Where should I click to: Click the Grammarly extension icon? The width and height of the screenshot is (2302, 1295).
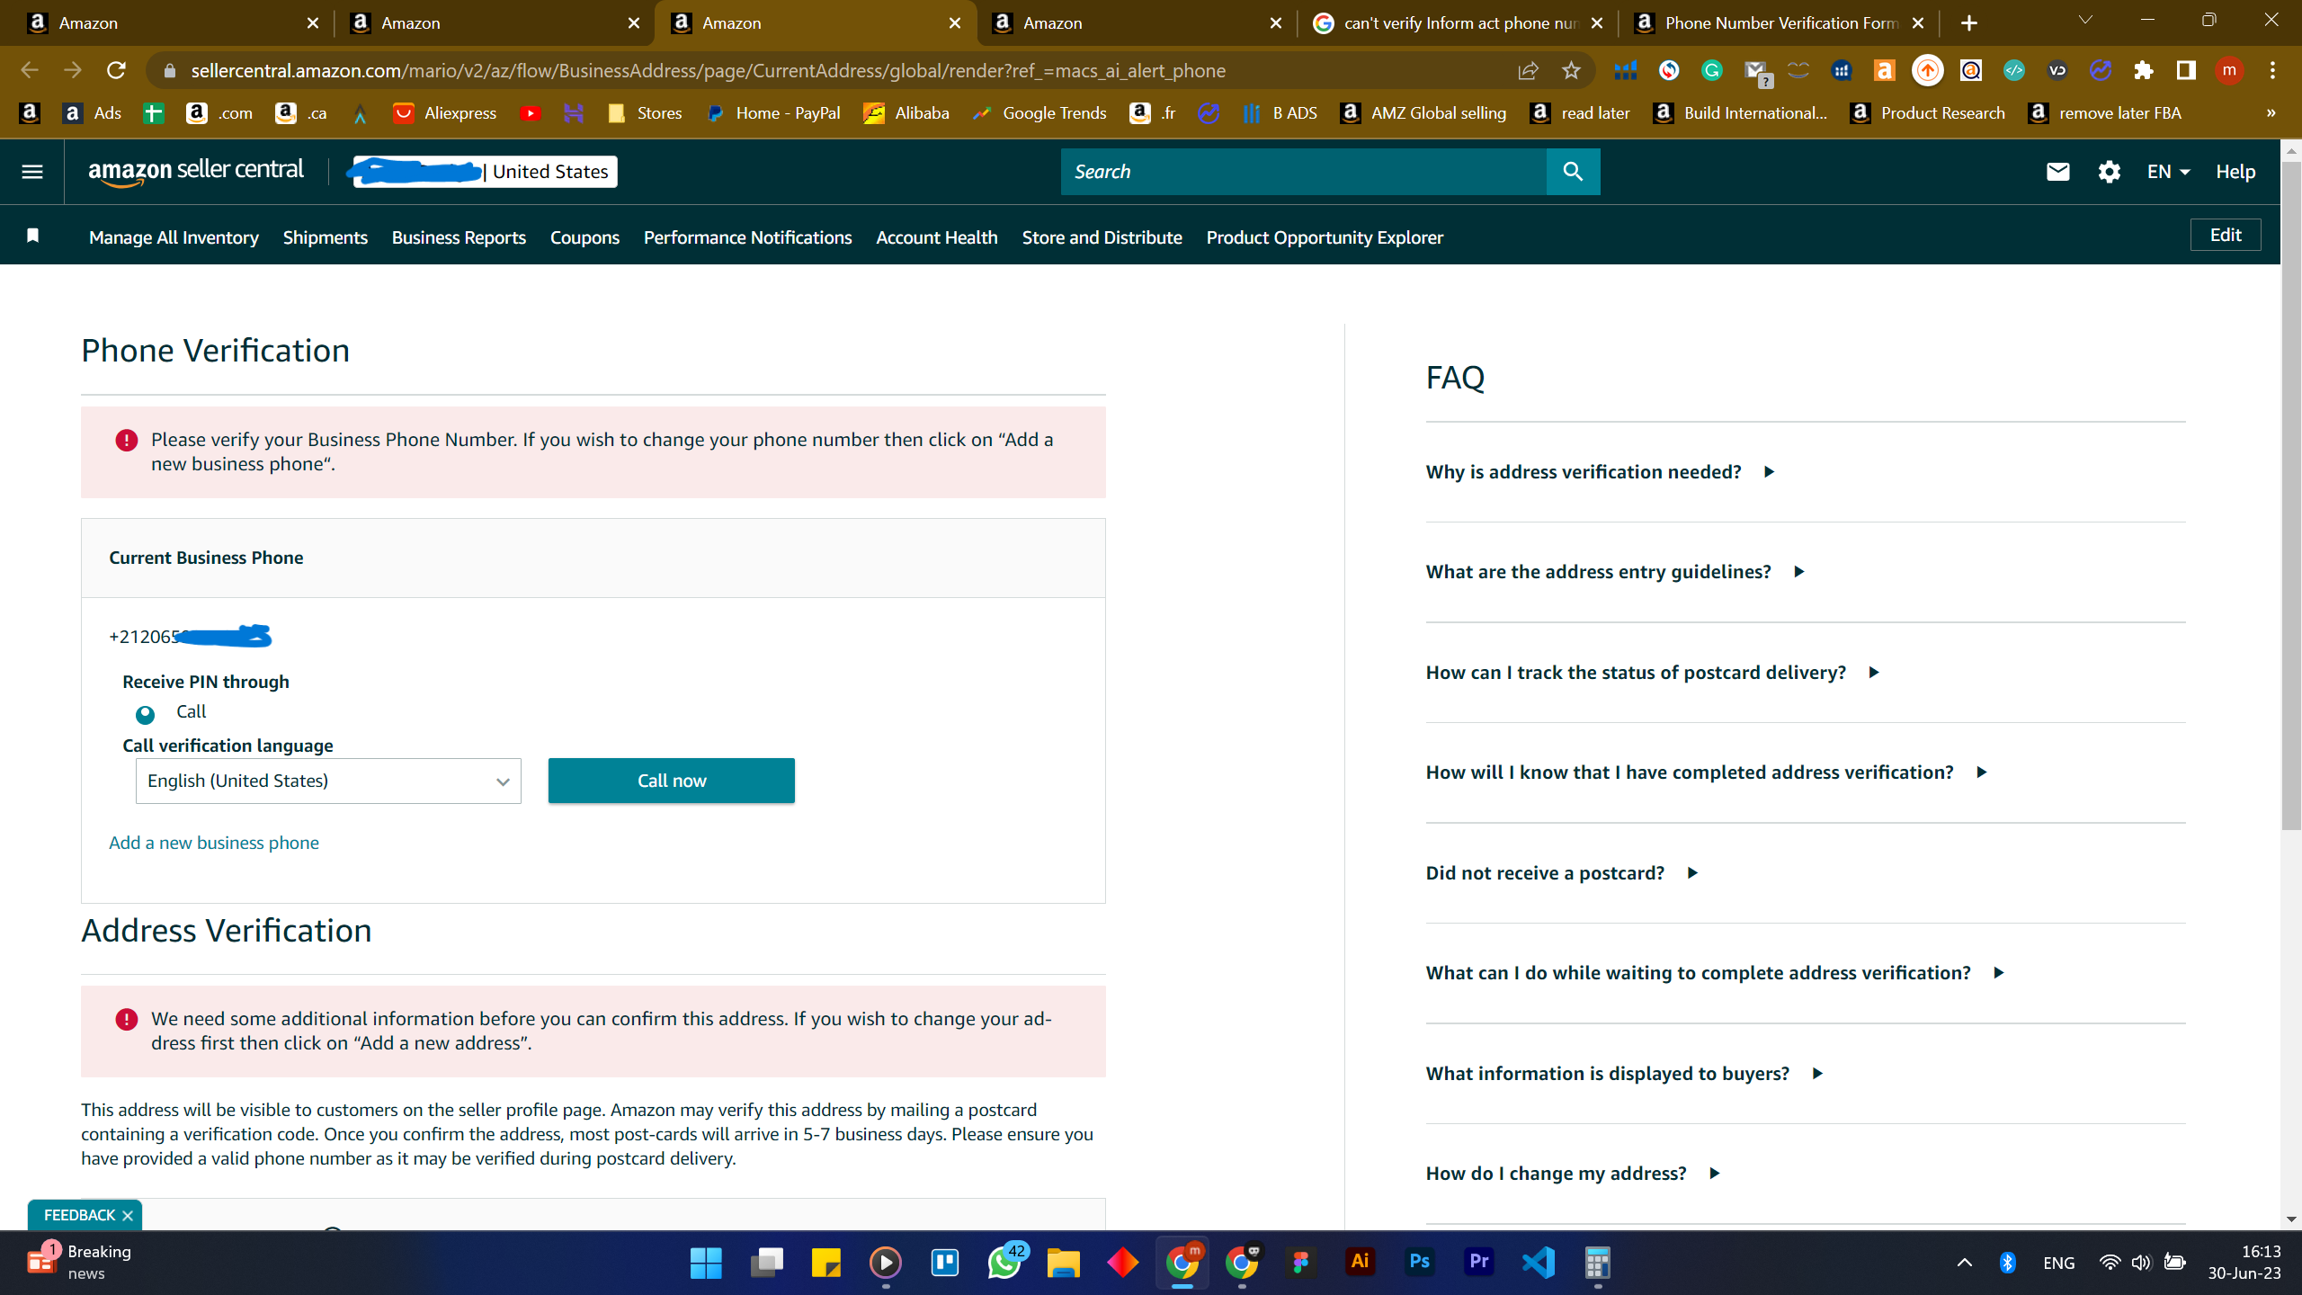pos(1711,70)
